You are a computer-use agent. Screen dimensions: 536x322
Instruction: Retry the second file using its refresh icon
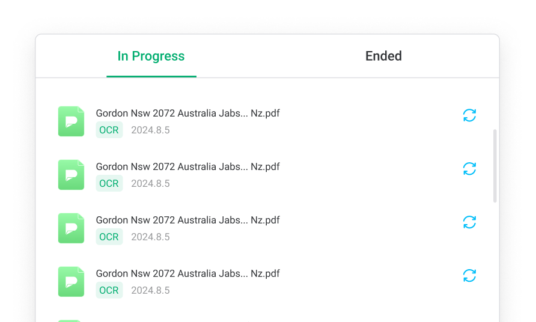[469, 169]
